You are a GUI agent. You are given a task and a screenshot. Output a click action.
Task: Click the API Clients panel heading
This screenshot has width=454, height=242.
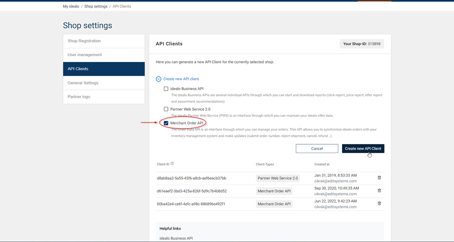pos(169,44)
